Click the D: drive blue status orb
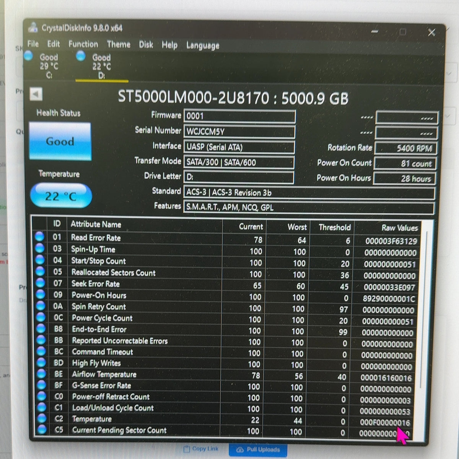 (81, 56)
